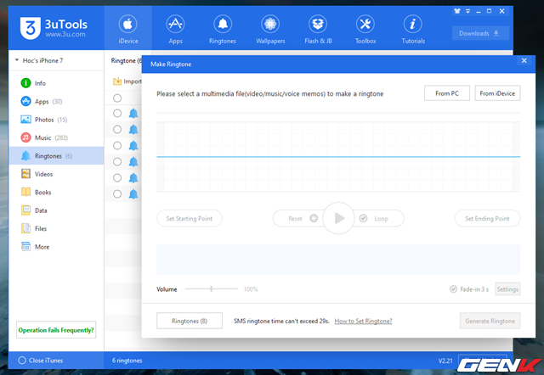
Task: Click the waveform display area
Action: point(338,157)
